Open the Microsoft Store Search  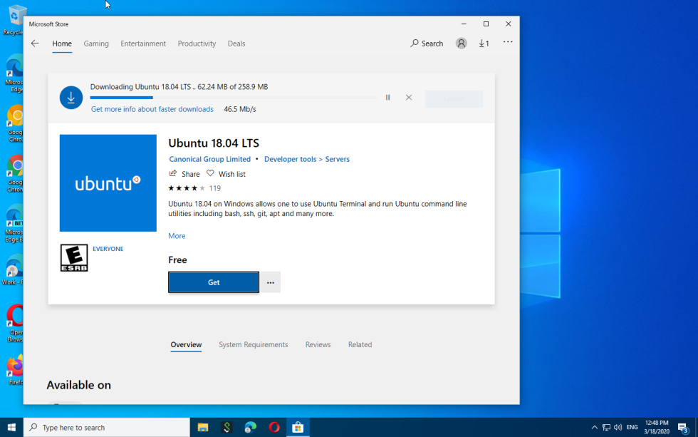pos(426,43)
